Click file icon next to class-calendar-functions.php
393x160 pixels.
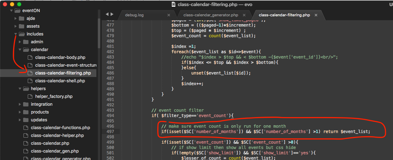[25, 128]
